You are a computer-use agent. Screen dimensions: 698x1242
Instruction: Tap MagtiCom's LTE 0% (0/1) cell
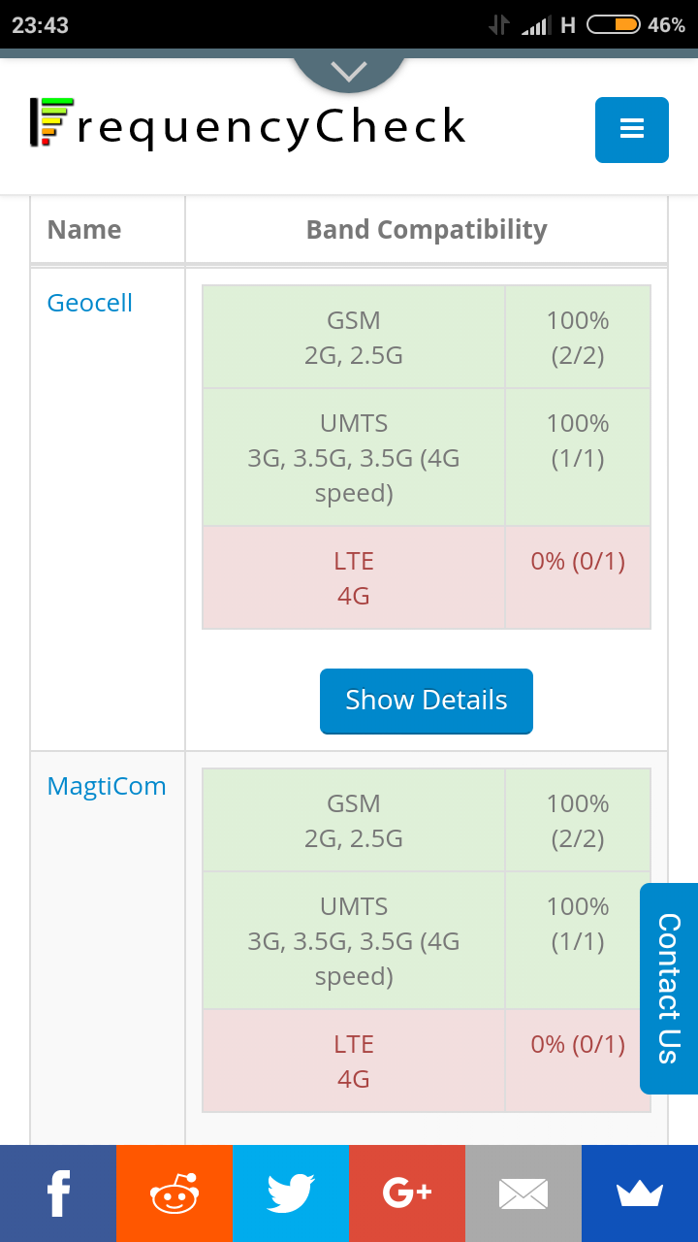coord(578,1044)
